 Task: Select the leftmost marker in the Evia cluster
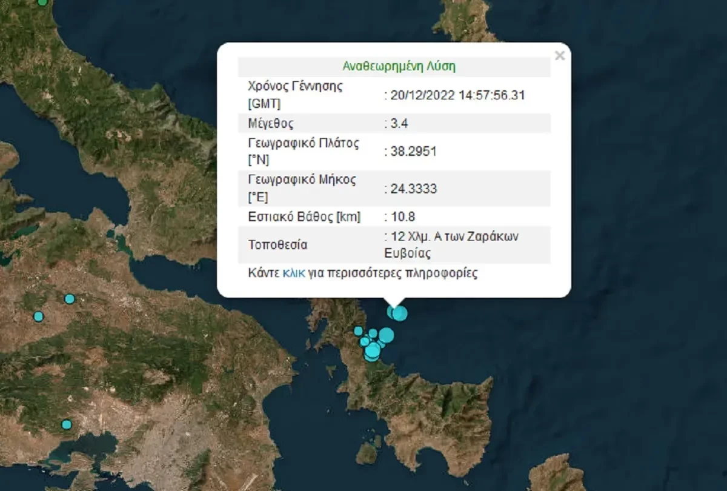[359, 331]
